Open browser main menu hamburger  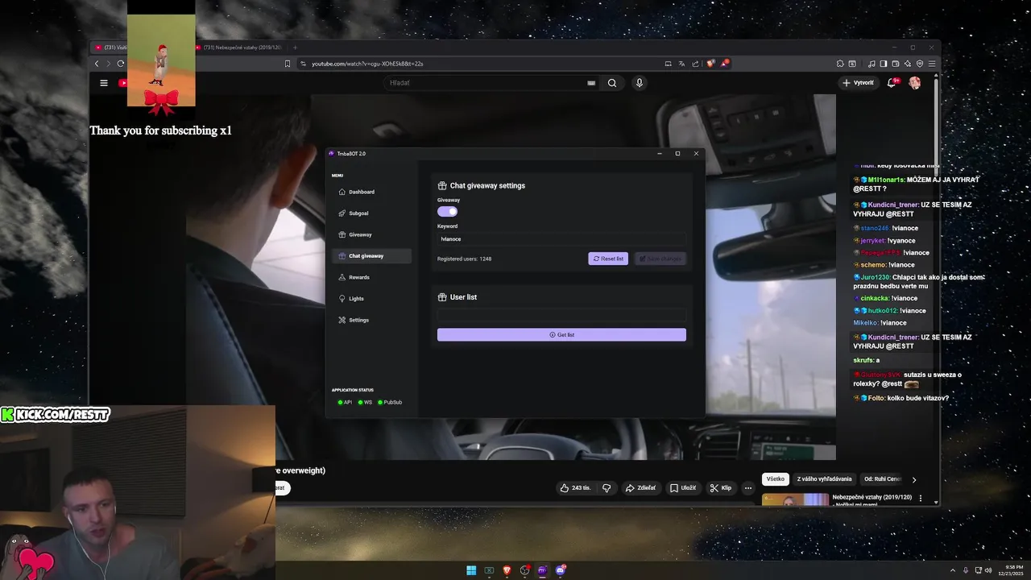(x=932, y=64)
